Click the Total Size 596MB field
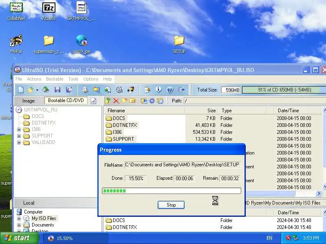This screenshot has width=326, height=244. point(231,90)
